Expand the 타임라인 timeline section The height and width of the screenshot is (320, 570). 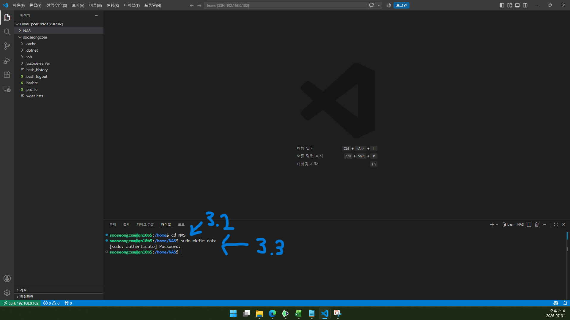(59, 297)
